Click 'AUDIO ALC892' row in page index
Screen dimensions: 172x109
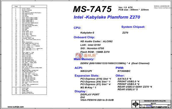tap(26, 55)
